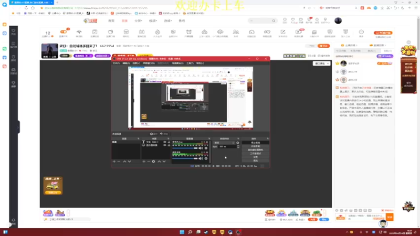Pop out the OBS Scenes dock header icon
Viewport: 420px width, 236px height.
coord(139,138)
